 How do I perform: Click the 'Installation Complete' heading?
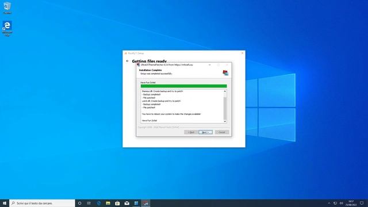click(x=151, y=70)
